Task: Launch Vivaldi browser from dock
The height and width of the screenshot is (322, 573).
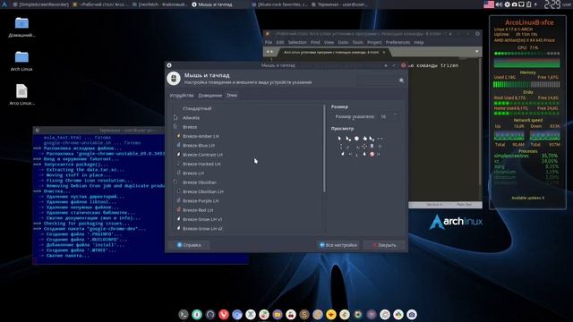Action: (224, 314)
